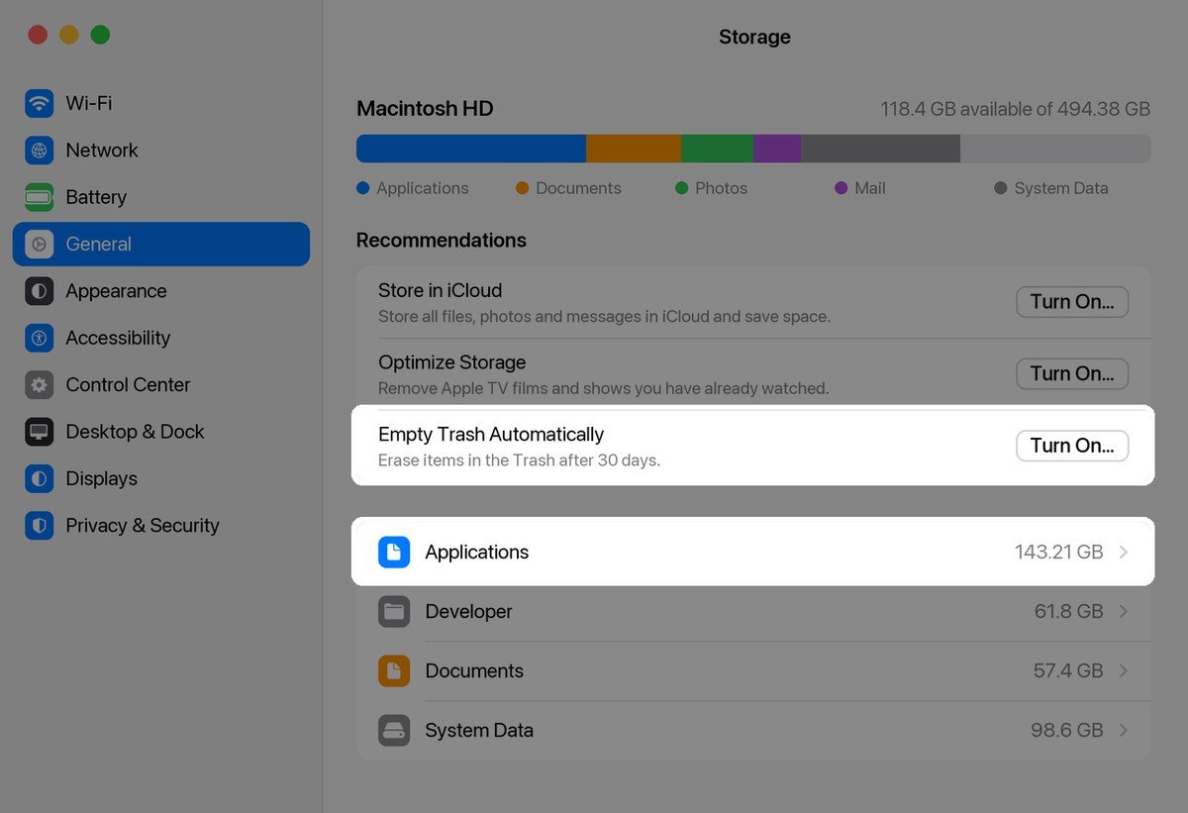The width and height of the screenshot is (1188, 813).
Task: Close the window with red button
Action: point(38,35)
